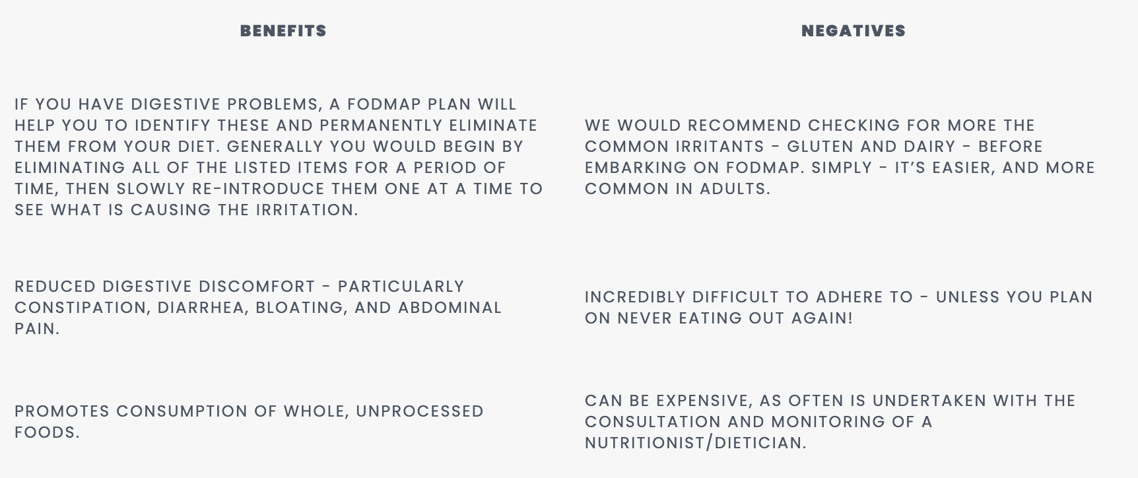
Task: Click the 'Can be expensive' negative paragraph
Action: [830, 421]
